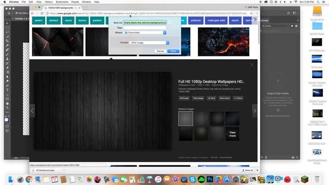
Task: Reload the Chrome page
Action: 42,13
